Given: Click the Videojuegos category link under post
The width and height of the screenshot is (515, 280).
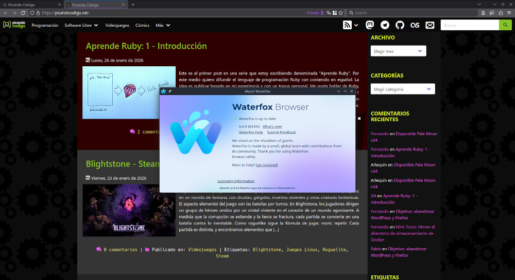Looking at the screenshot, I should pos(202,250).
